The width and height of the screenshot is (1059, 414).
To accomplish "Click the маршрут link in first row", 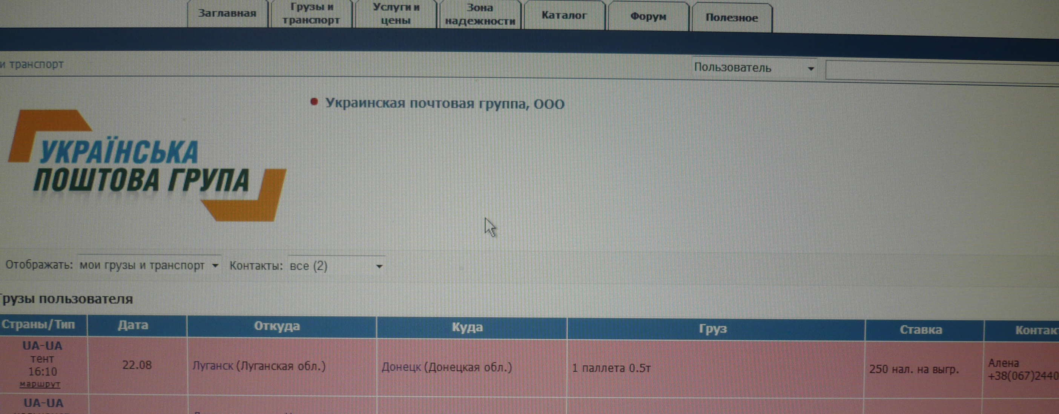I will click(40, 384).
